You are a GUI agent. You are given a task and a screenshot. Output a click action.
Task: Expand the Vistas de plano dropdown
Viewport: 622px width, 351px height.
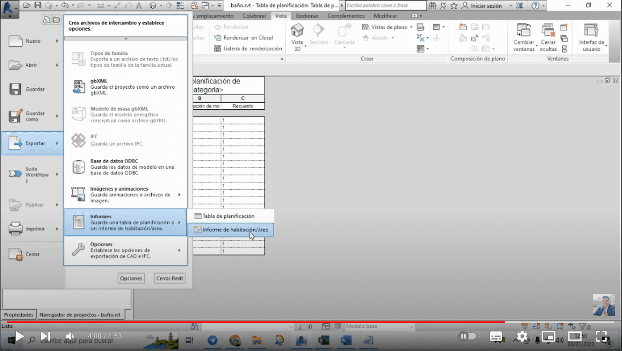411,27
